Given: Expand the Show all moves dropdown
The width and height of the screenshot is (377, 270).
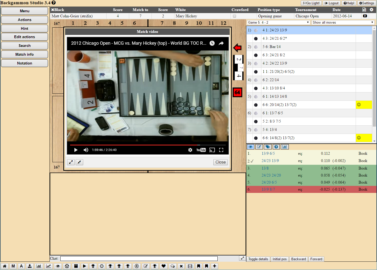Looking at the screenshot, I should (343, 22).
